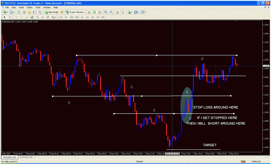Open the Data Window panel
The image size is (271, 164).
tap(24, 12)
